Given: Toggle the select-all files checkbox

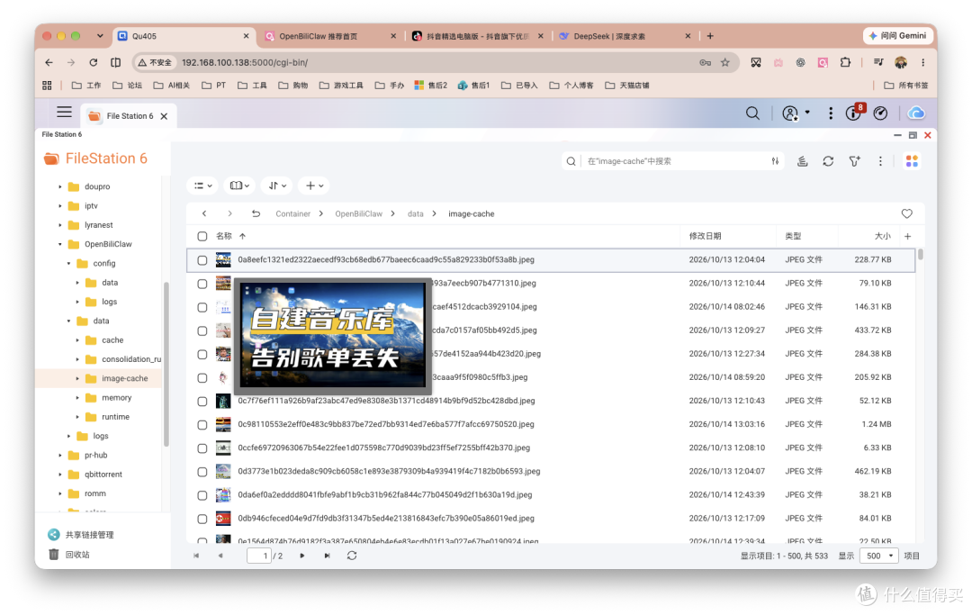Looking at the screenshot, I should 202,236.
